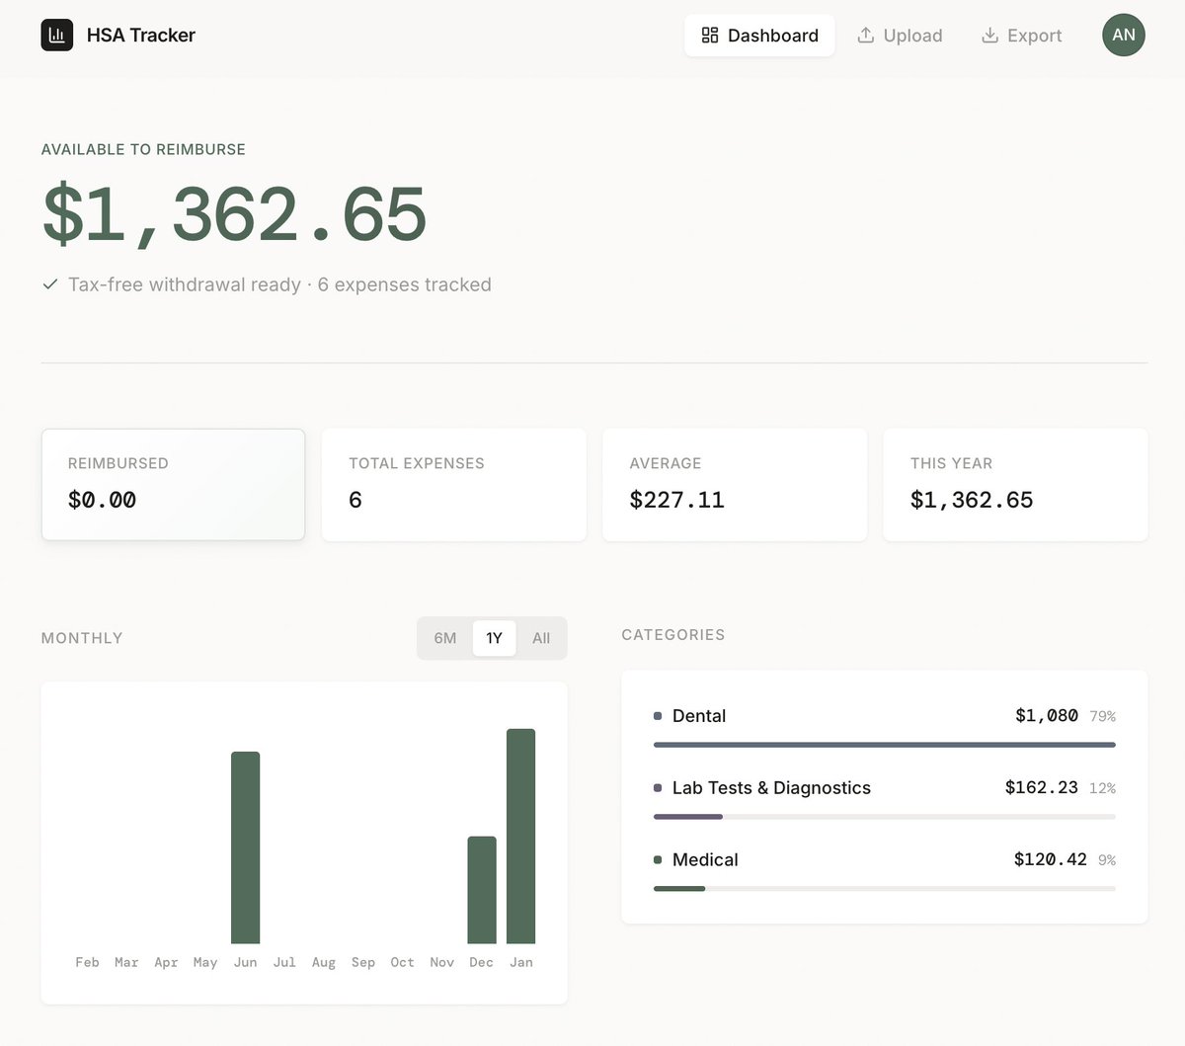The width and height of the screenshot is (1185, 1046).
Task: Click the Dashboard grid icon
Action: (710, 36)
